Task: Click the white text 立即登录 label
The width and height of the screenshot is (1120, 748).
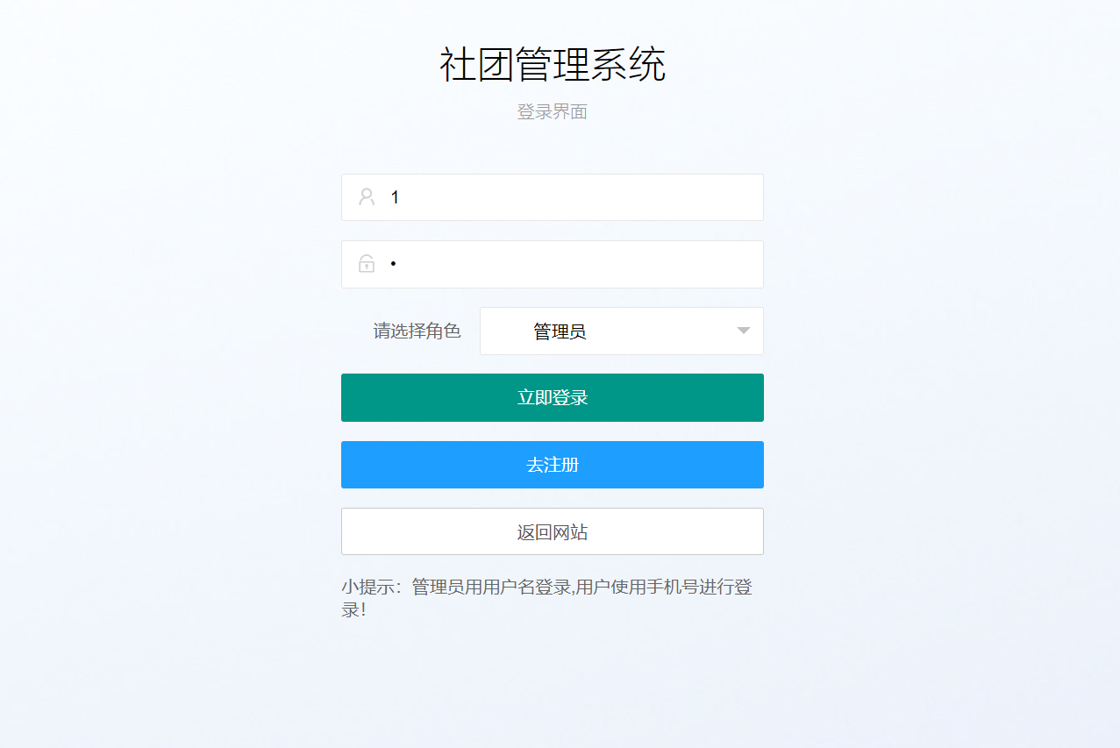Action: tap(553, 397)
